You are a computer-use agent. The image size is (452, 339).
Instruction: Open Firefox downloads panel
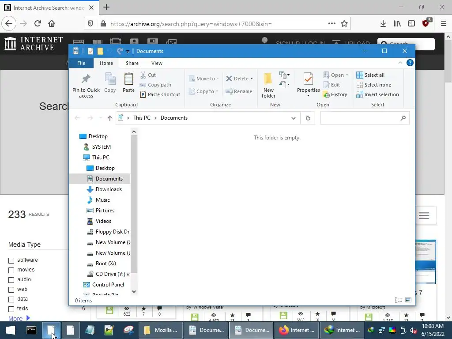coord(383,23)
